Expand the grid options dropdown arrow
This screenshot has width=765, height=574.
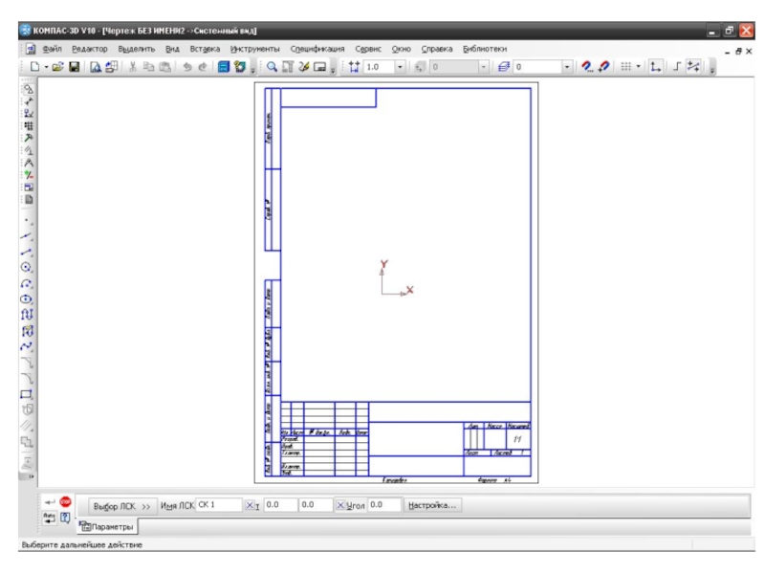click(x=638, y=66)
